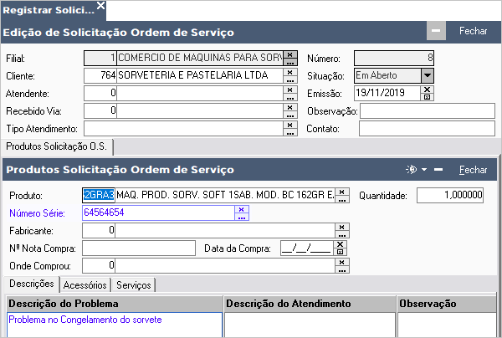Click the Observação column header in the grid
The width and height of the screenshot is (502, 338).
447,304
